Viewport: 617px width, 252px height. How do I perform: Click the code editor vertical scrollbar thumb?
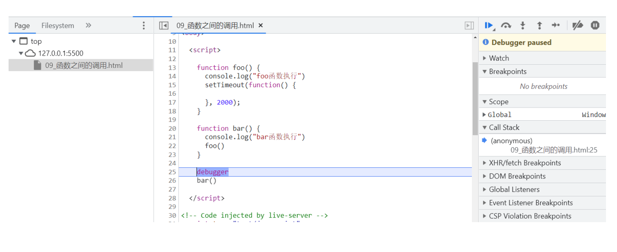pyautogui.click(x=475, y=99)
